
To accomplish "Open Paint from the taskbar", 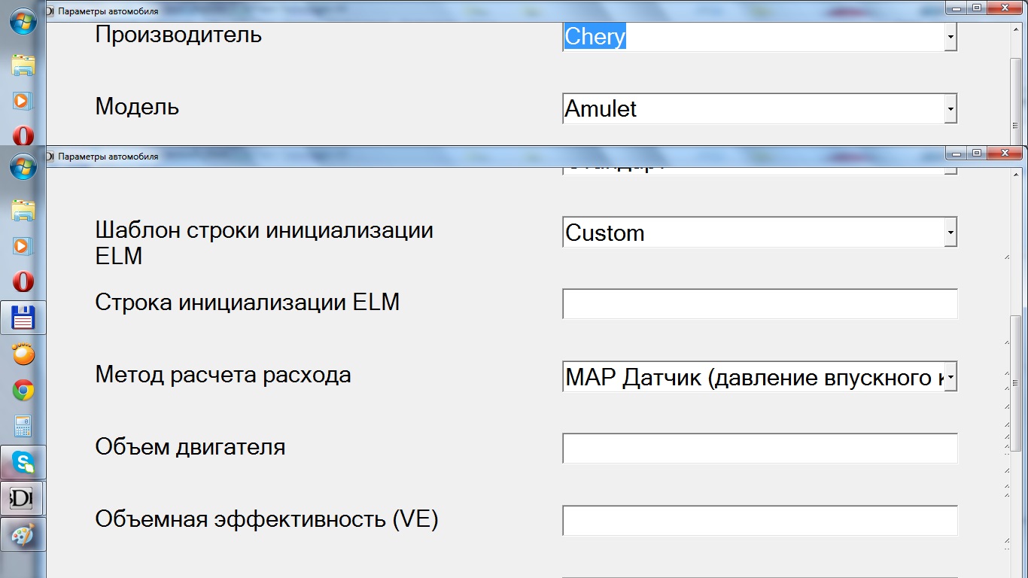I will [23, 534].
